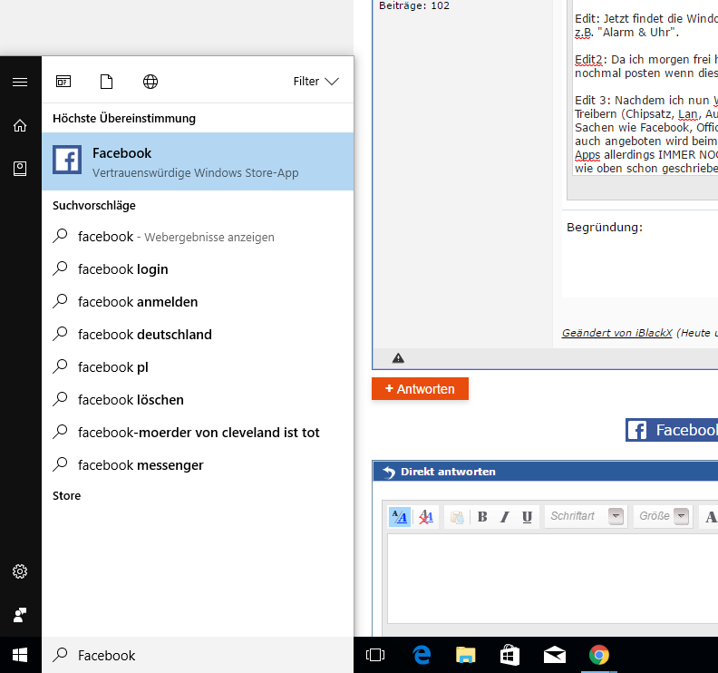Toggle italic formatting in reply editor
This screenshot has width=718, height=673.
(x=505, y=517)
